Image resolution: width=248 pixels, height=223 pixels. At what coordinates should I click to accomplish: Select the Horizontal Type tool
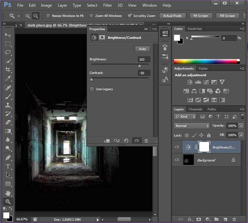pyautogui.click(x=8, y=166)
